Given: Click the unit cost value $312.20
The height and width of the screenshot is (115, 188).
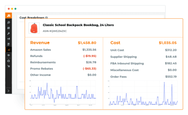Looking at the screenshot, I should (171, 50).
